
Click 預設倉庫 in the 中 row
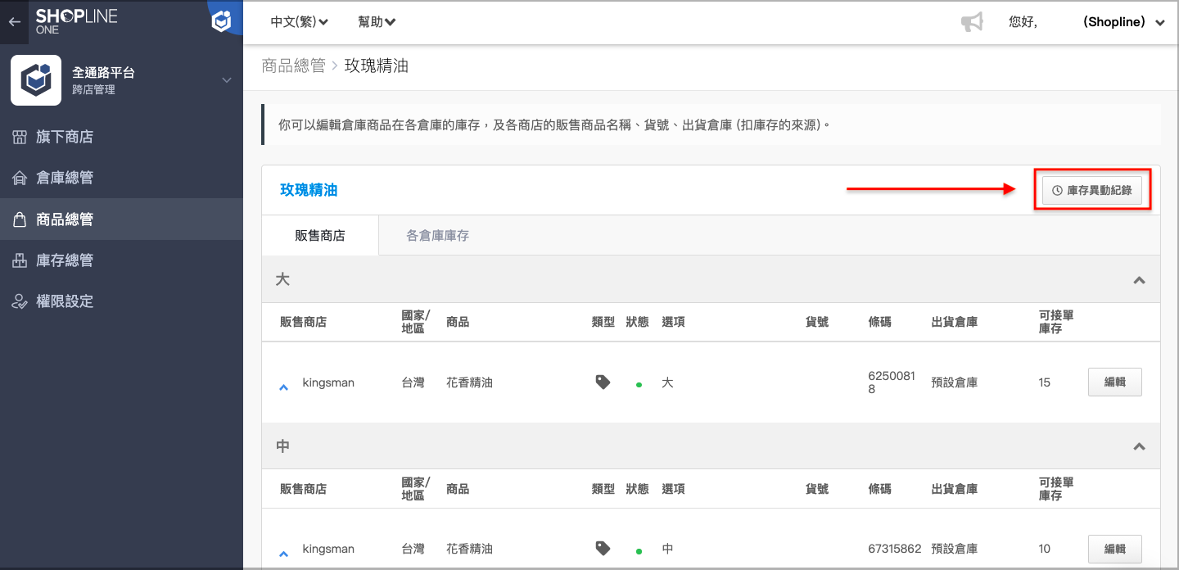coord(954,549)
